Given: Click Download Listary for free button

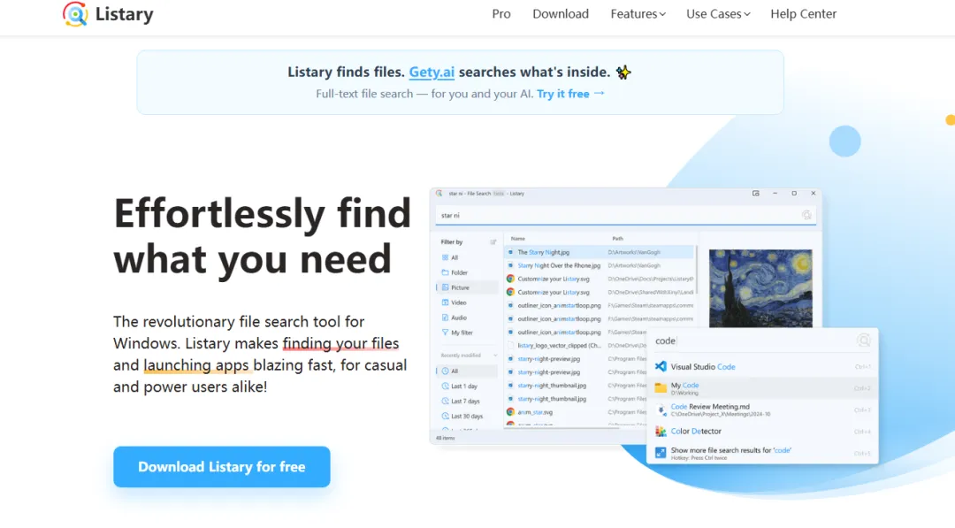Looking at the screenshot, I should [x=222, y=467].
